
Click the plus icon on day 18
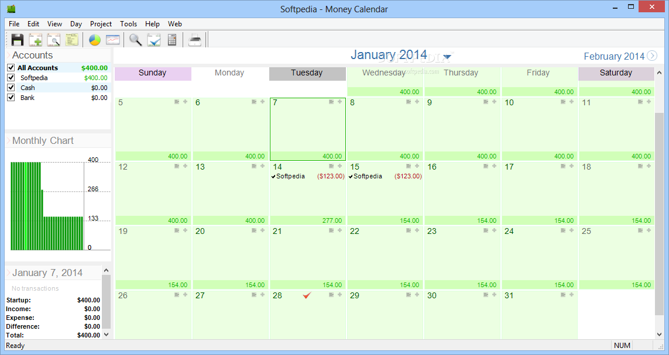point(649,166)
